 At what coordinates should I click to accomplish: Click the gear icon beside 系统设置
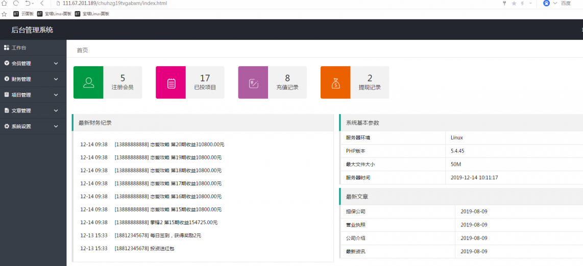pos(7,126)
